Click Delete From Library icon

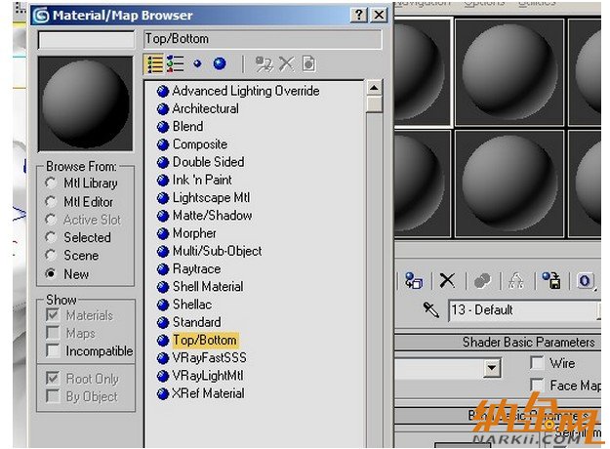[x=287, y=64]
